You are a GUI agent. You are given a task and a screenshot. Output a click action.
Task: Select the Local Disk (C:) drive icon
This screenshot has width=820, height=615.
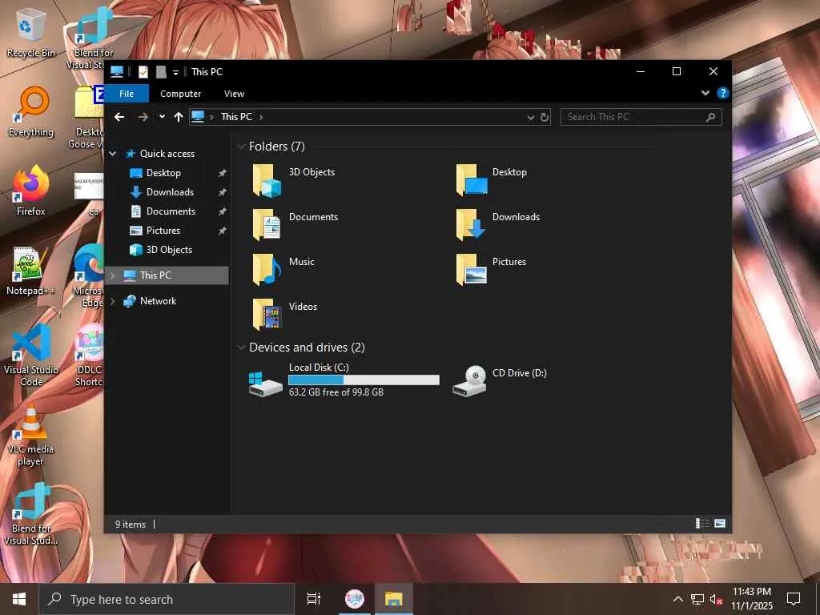point(266,384)
